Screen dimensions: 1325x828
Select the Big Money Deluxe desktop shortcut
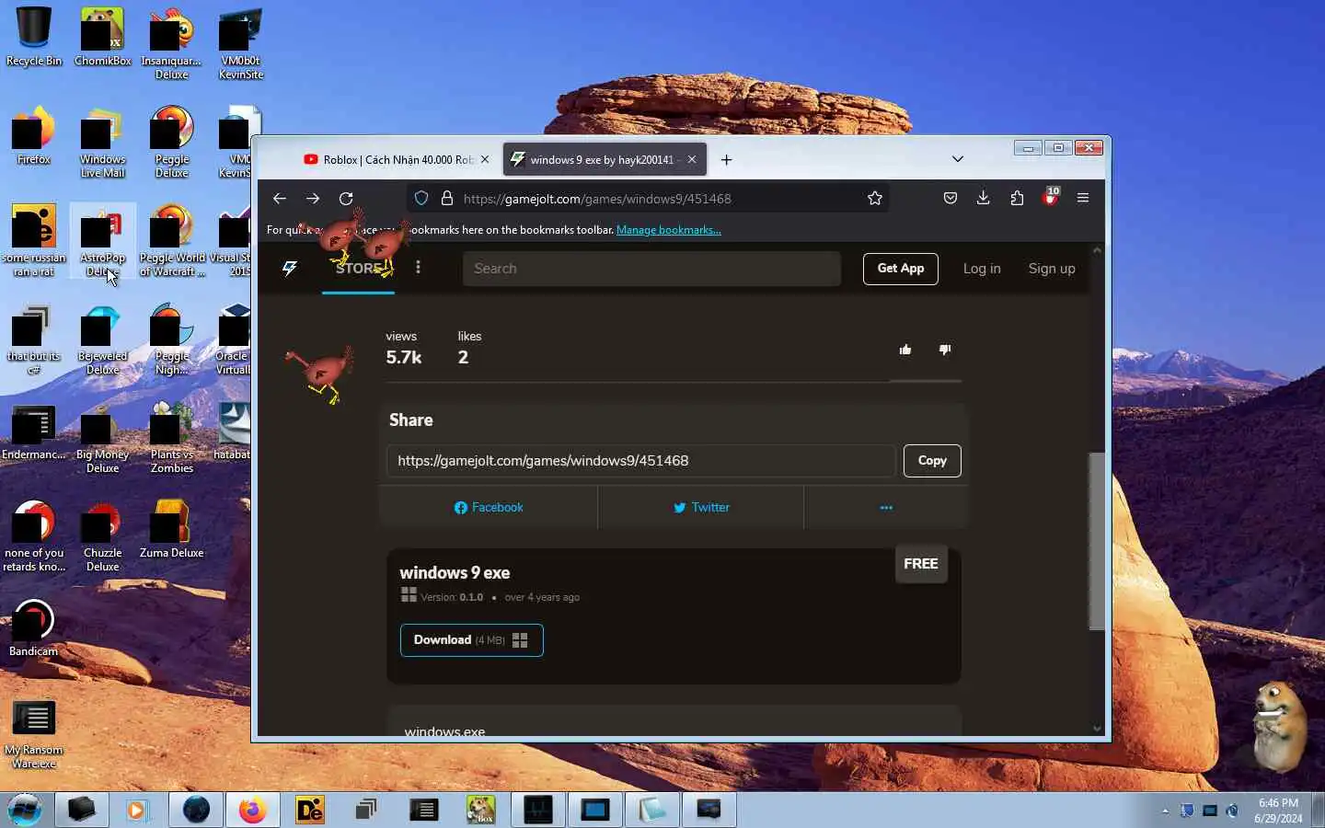click(x=102, y=437)
